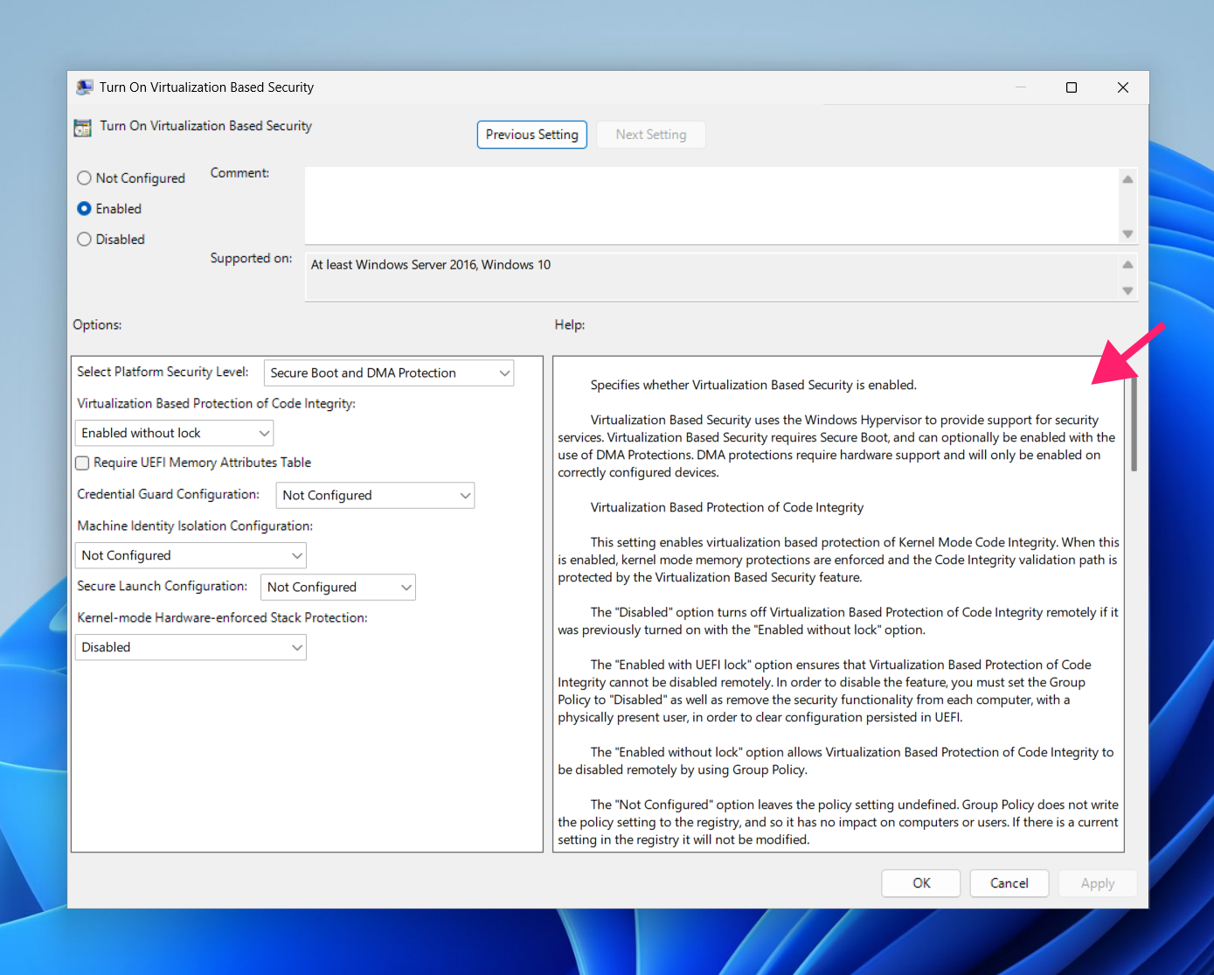
Task: Click the Next Setting button
Action: tap(651, 135)
